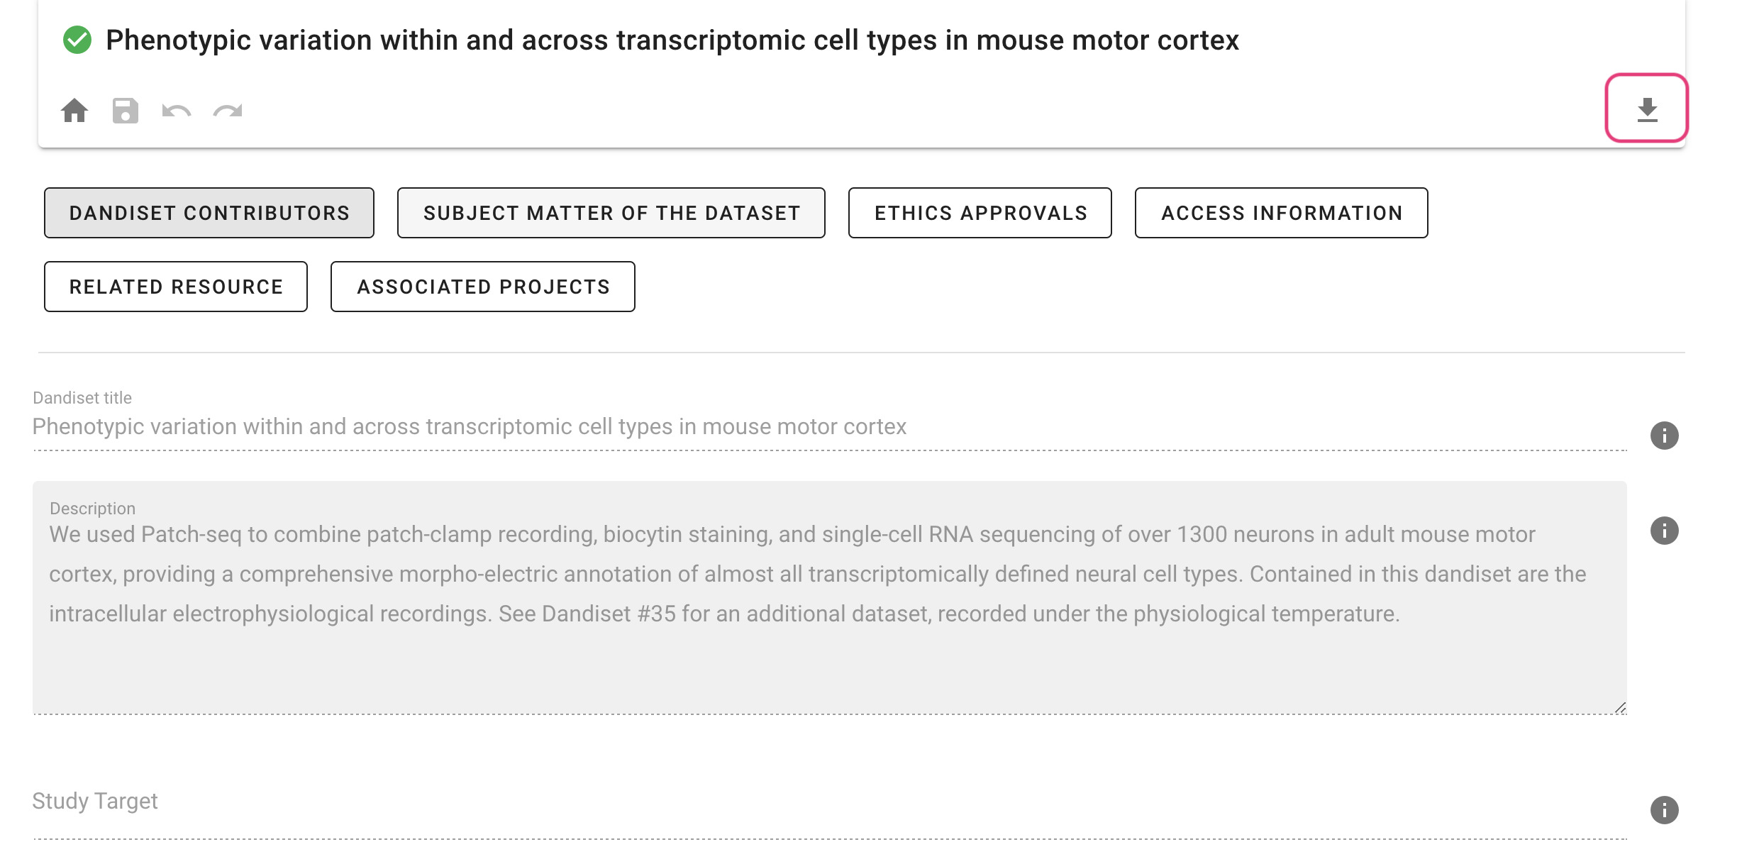Click the redo arrow icon

tap(228, 111)
